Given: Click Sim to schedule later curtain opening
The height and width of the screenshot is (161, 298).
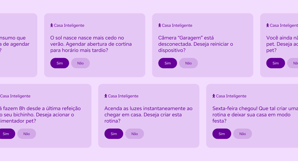Looking at the screenshot, I should (60, 63).
